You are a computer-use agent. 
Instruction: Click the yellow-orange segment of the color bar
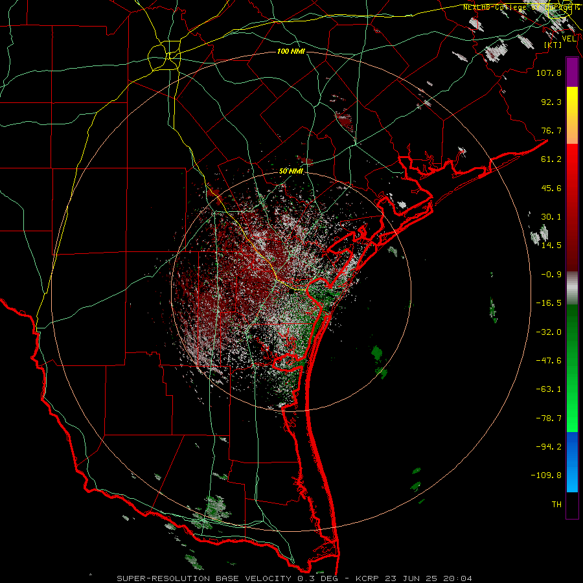coord(572,115)
